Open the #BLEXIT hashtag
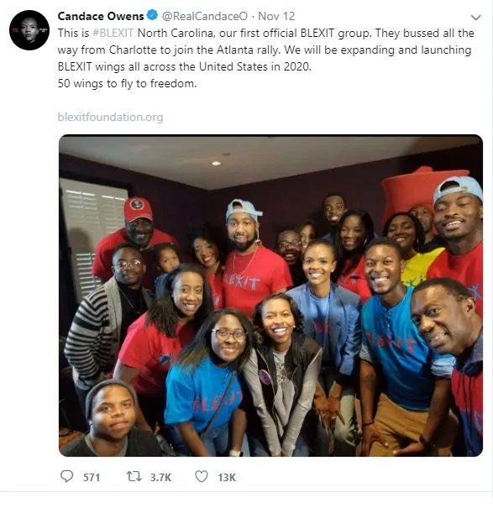The height and width of the screenshot is (508, 493). pos(113,33)
